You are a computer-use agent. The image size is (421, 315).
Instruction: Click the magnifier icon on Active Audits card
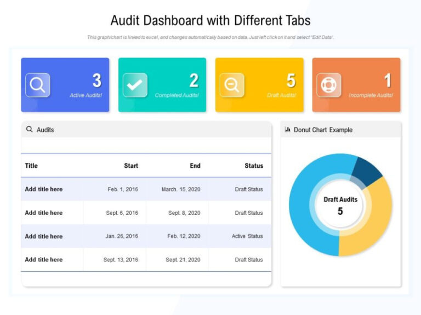[x=38, y=85]
